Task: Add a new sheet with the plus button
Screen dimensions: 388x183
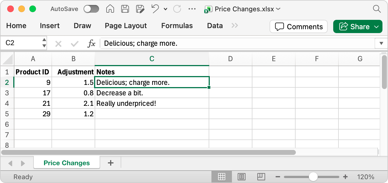Action: tap(110, 163)
